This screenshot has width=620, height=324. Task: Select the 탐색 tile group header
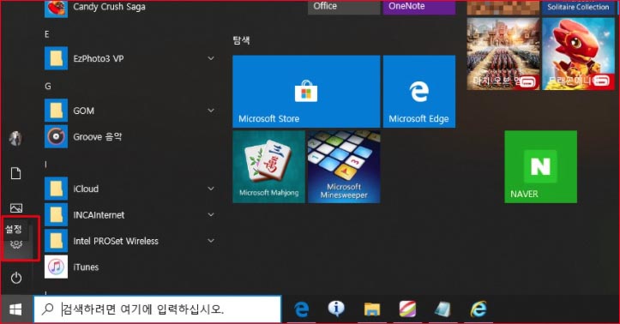click(241, 40)
